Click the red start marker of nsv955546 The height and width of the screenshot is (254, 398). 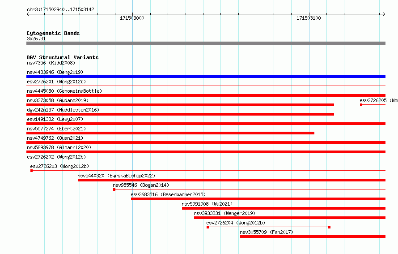(x=114, y=189)
